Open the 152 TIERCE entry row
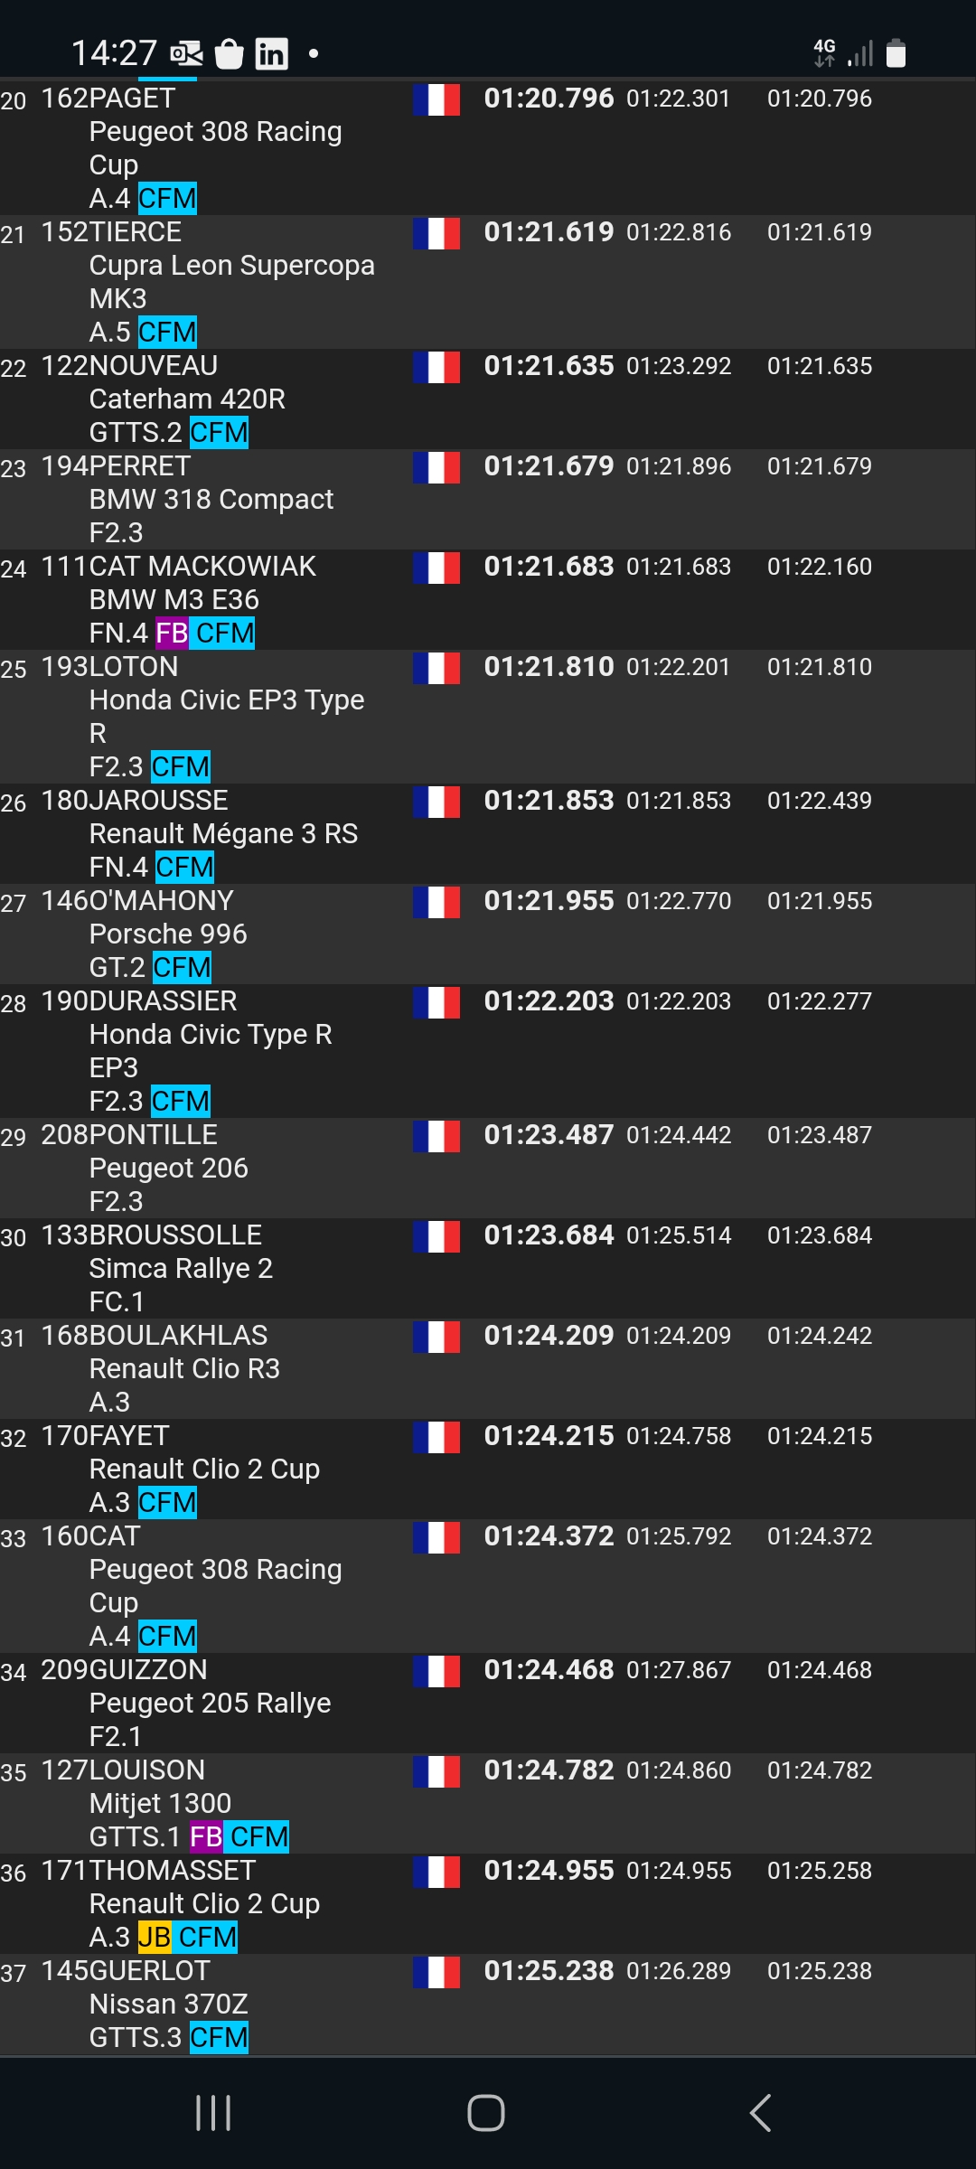Image resolution: width=976 pixels, height=2169 pixels. pos(488,282)
